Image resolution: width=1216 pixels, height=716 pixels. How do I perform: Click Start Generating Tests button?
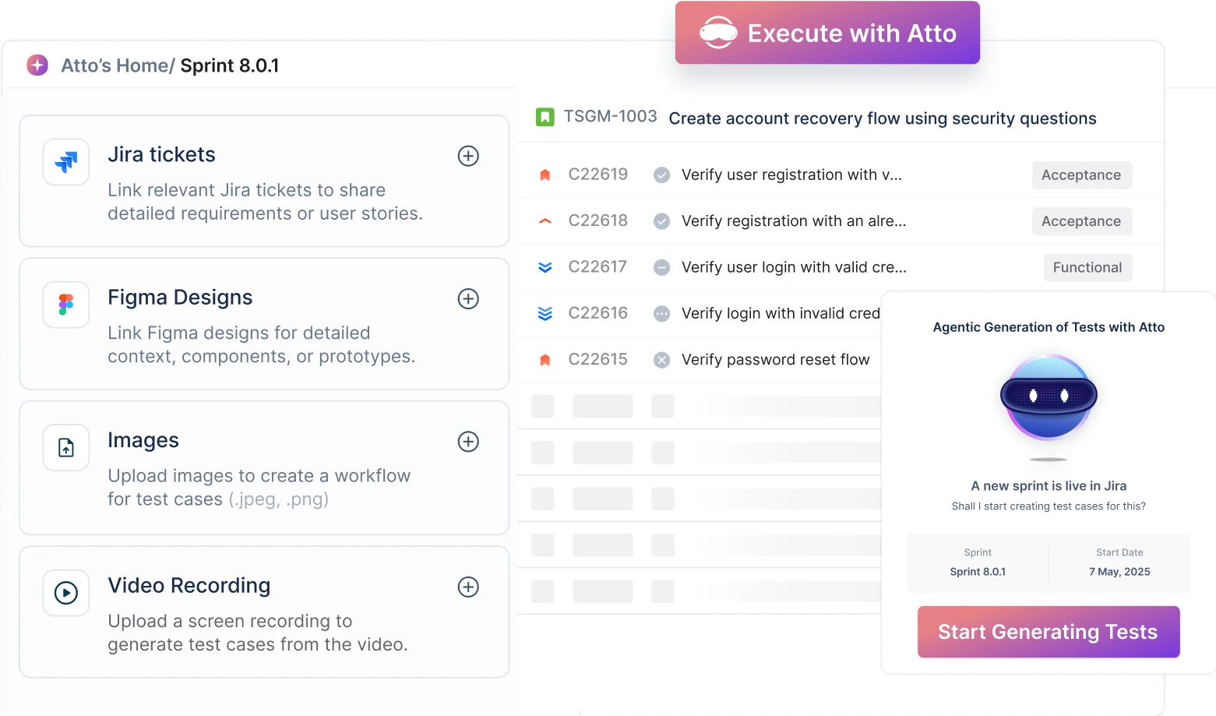[x=1048, y=632]
